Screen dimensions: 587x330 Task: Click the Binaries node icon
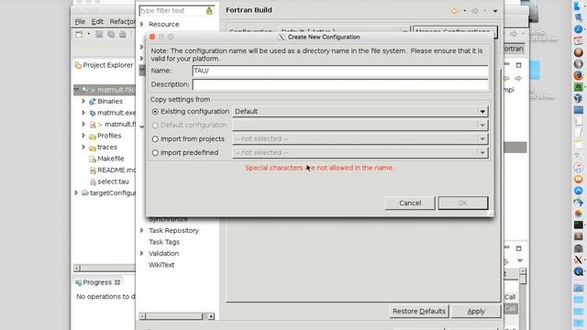coord(93,102)
